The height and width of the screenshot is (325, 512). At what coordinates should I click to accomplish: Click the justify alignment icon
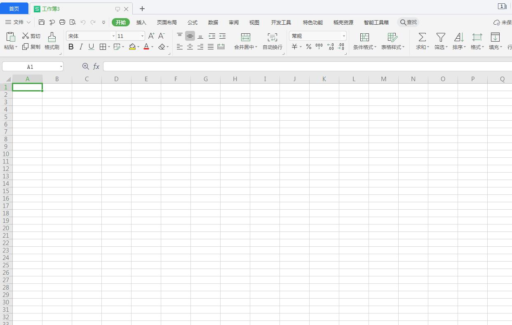point(211,47)
